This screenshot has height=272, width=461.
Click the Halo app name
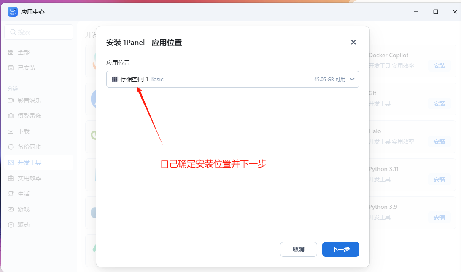click(x=375, y=131)
